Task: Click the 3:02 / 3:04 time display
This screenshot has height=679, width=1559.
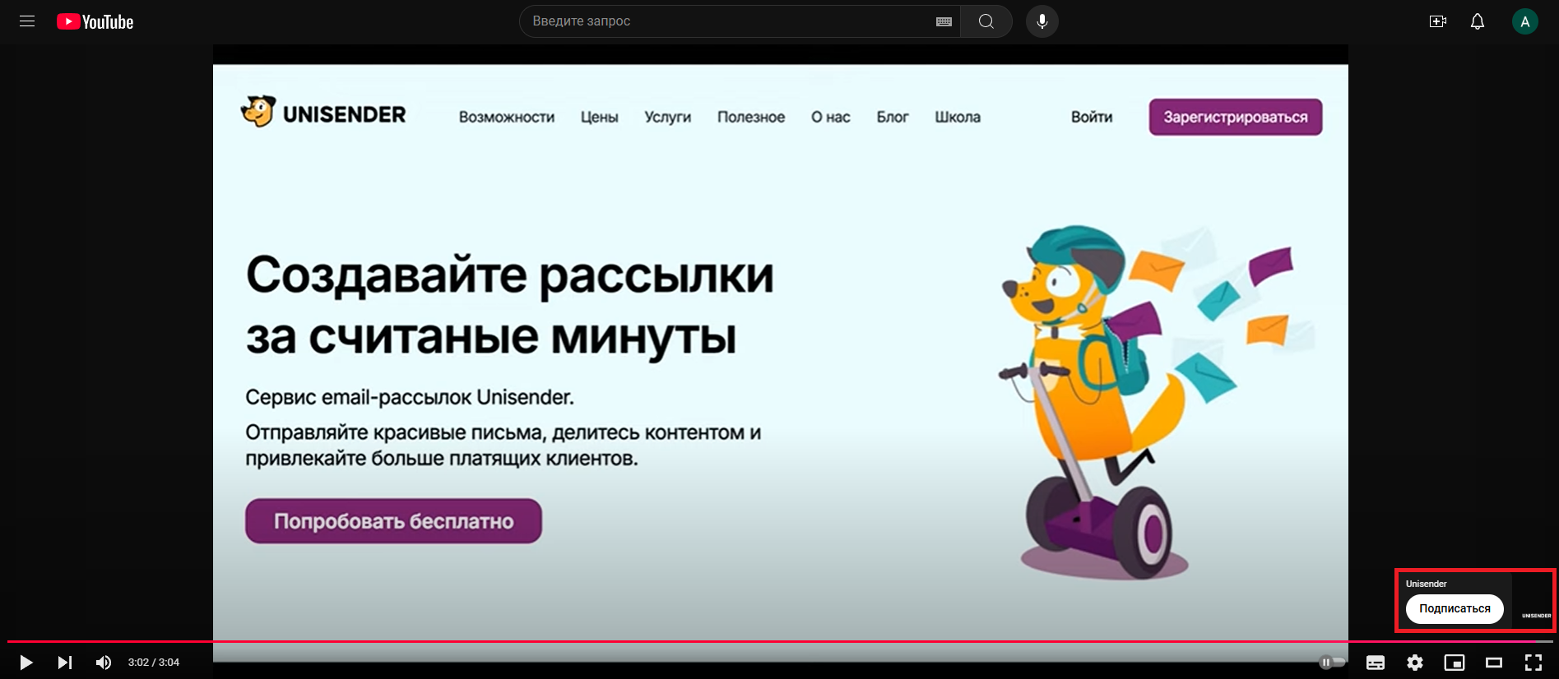Action: coord(154,663)
